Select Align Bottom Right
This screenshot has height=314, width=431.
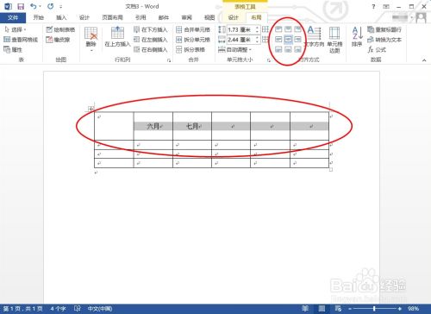click(x=298, y=49)
